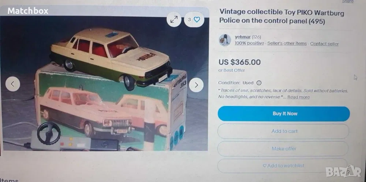Click seller yehmar's avatar image
The height and width of the screenshot is (182, 366).
(225, 40)
